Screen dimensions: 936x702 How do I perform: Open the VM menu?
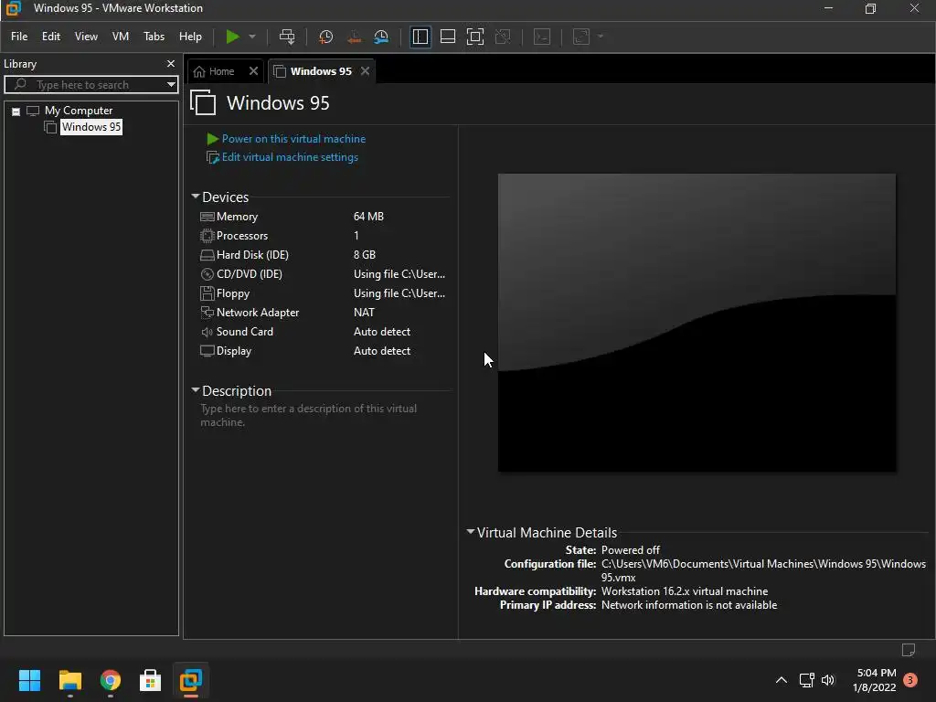coord(121,37)
